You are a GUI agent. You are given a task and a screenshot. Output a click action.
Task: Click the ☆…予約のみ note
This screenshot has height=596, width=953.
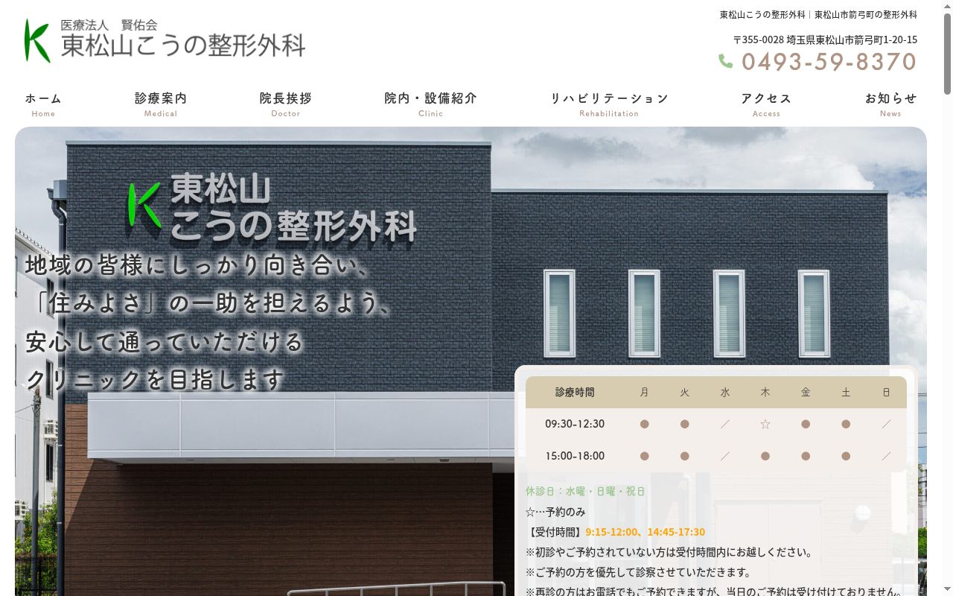pyautogui.click(x=555, y=512)
